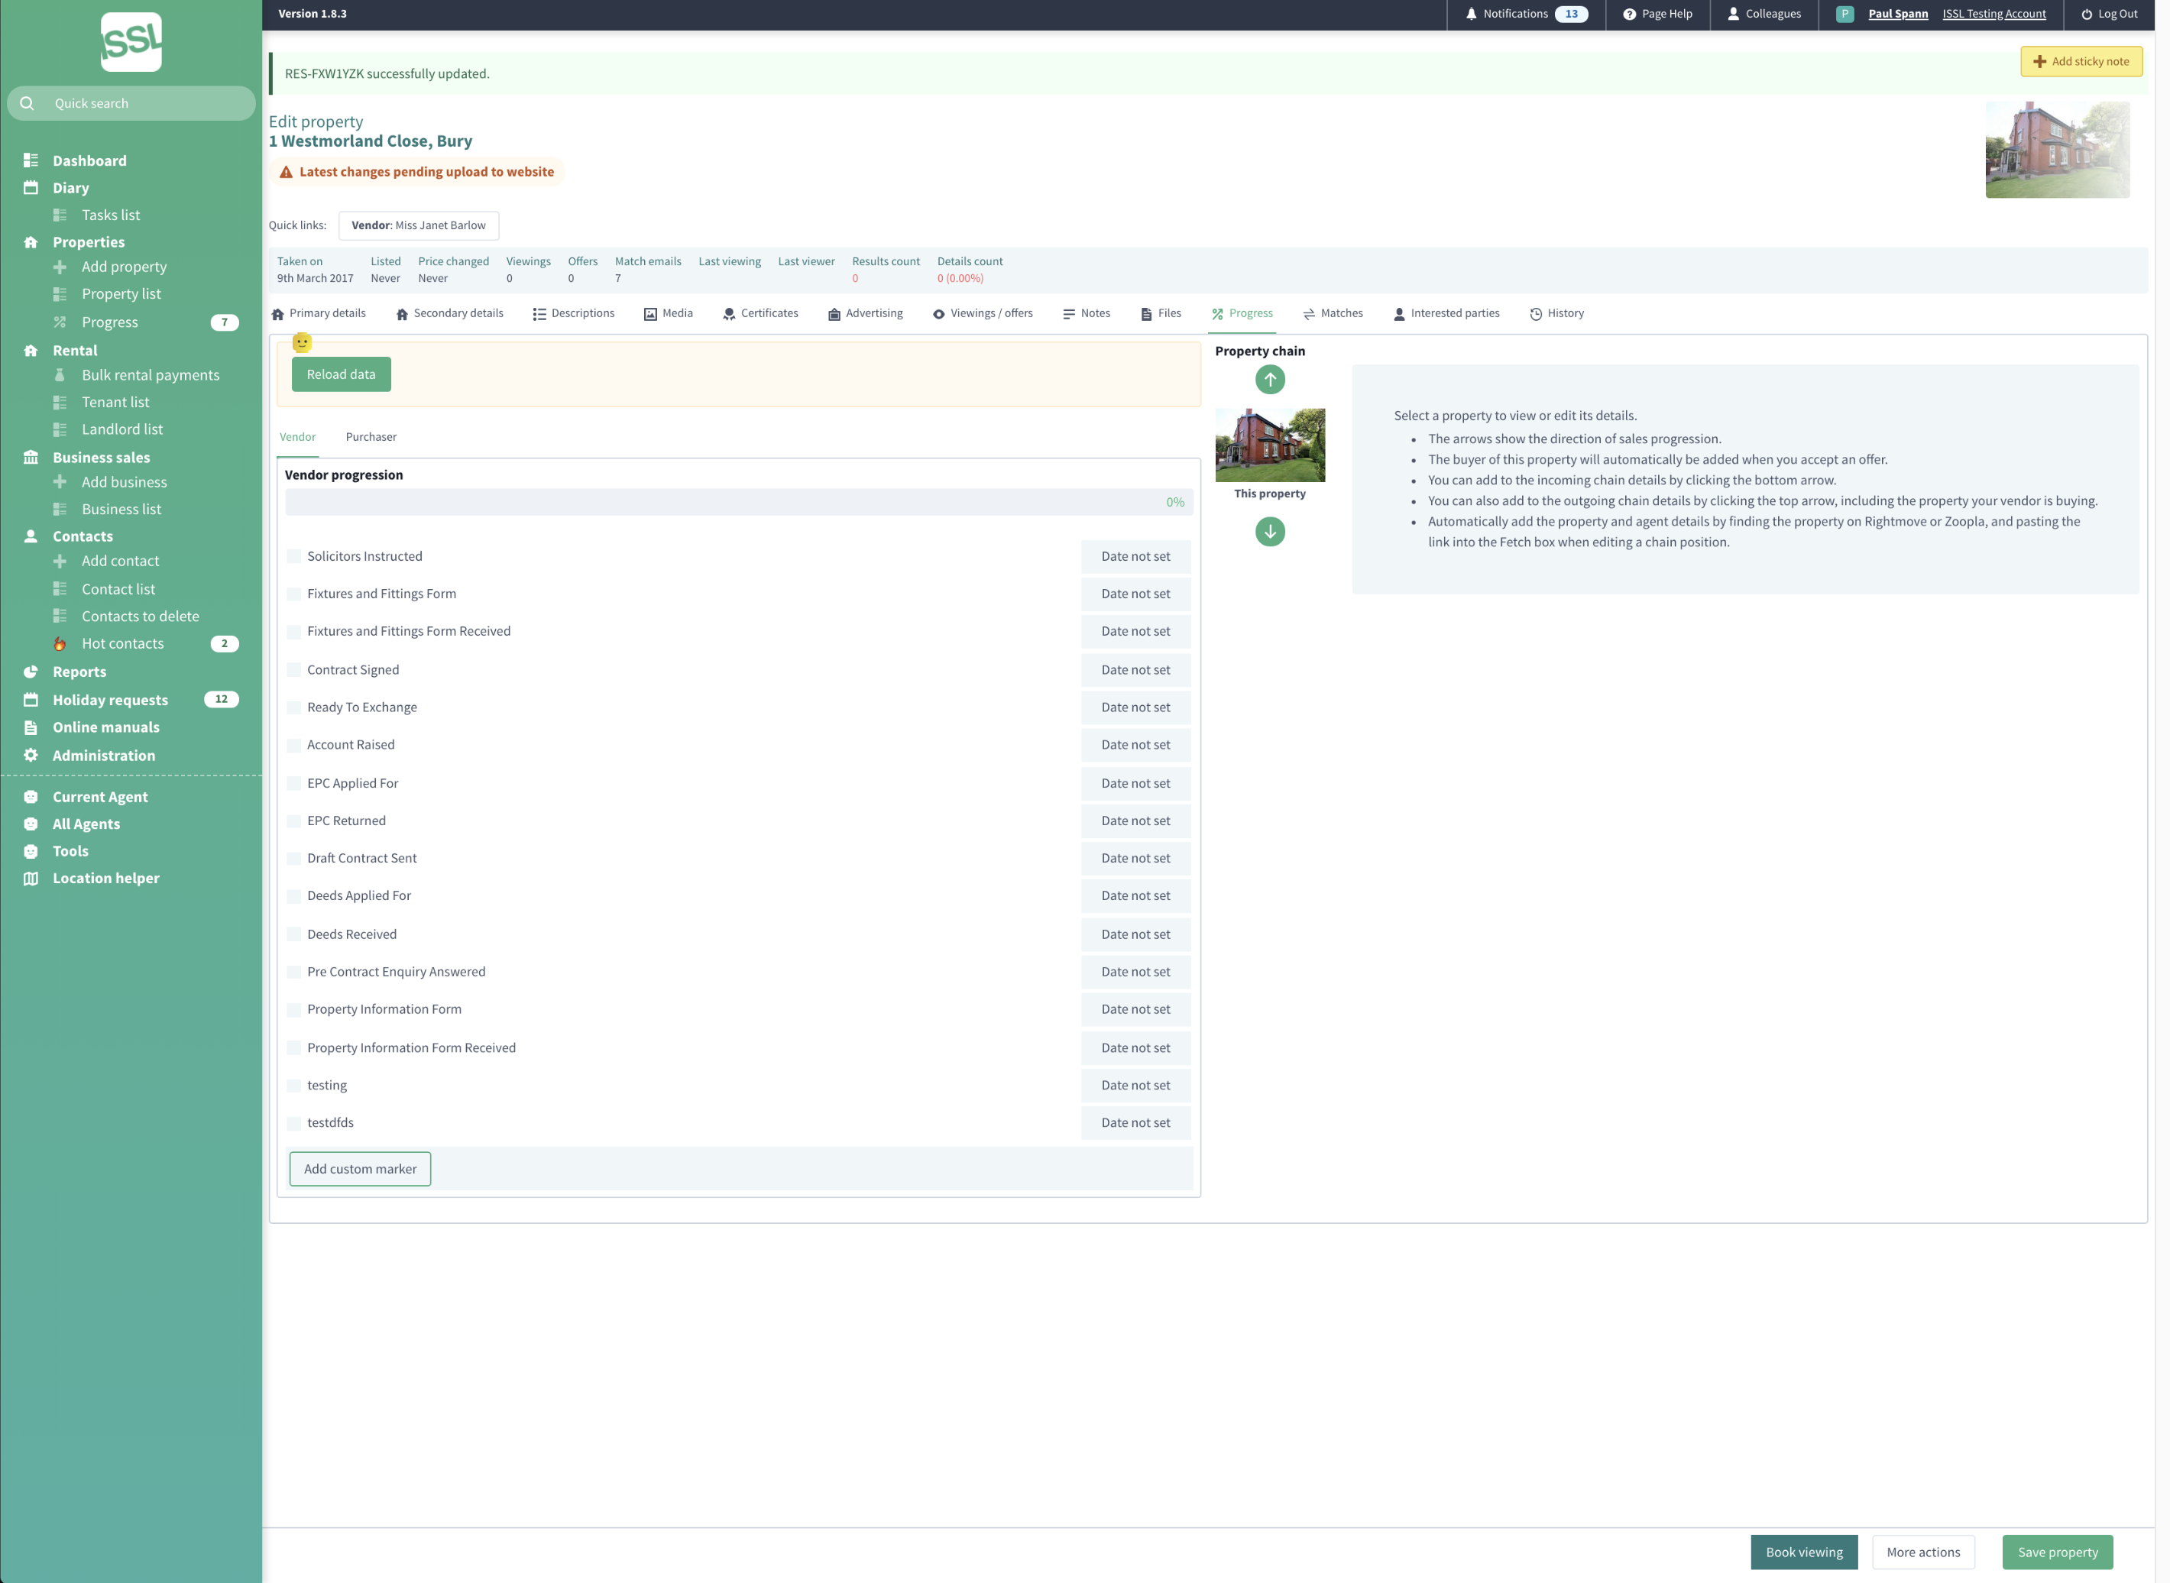Click the smiley sticky note icon

click(302, 342)
